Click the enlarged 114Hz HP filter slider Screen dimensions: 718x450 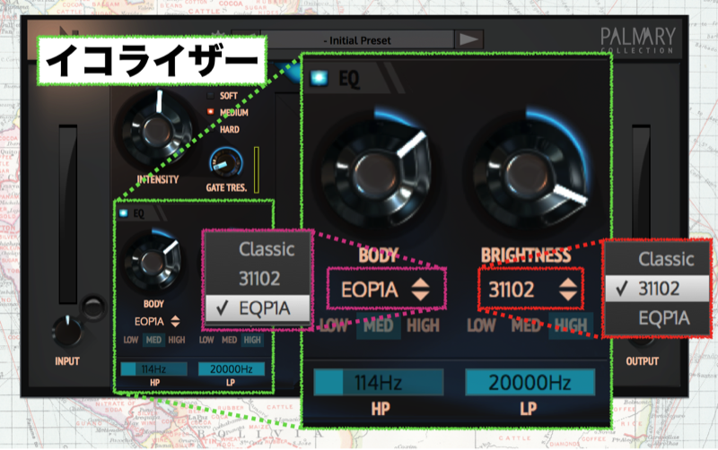(378, 382)
